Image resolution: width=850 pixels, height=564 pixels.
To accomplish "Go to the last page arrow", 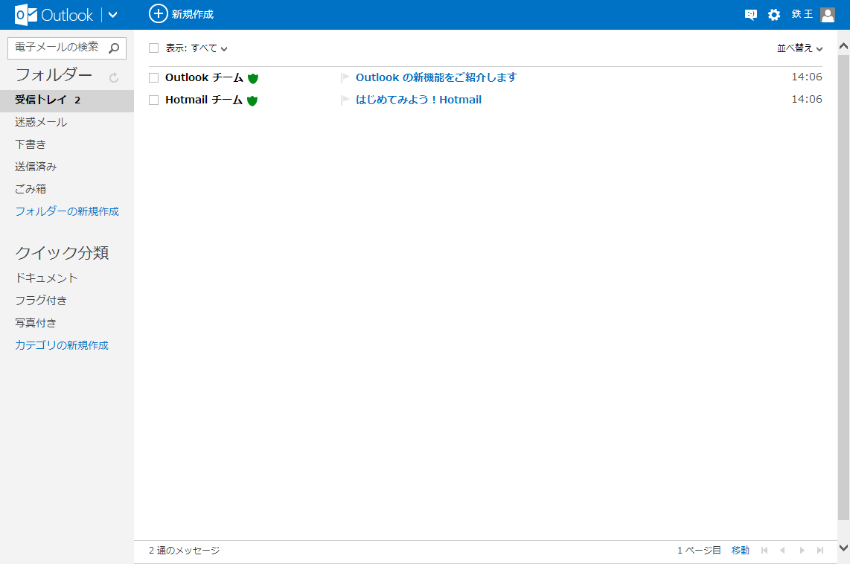I will coord(820,551).
